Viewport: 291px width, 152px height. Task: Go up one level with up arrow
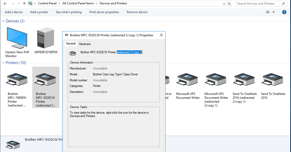(x=24, y=4)
